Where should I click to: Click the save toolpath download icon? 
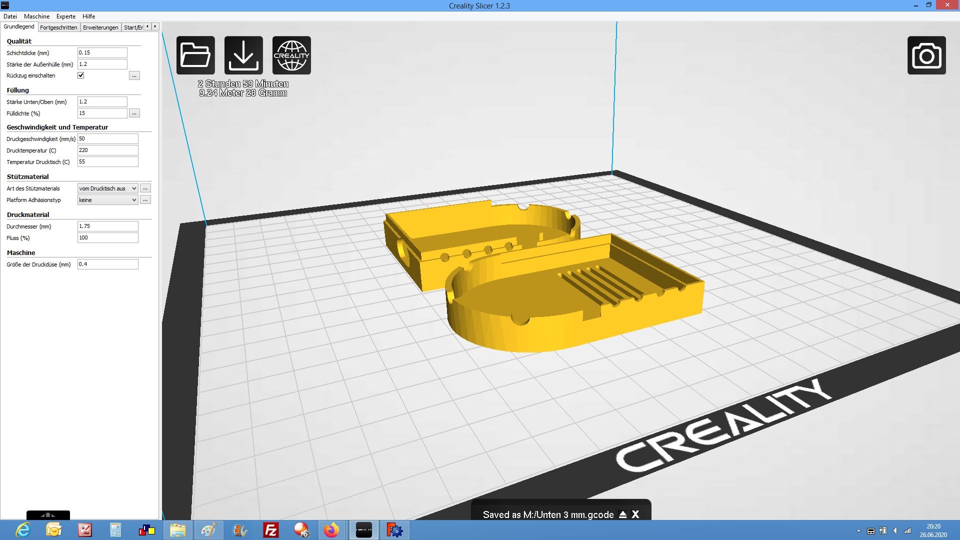243,55
